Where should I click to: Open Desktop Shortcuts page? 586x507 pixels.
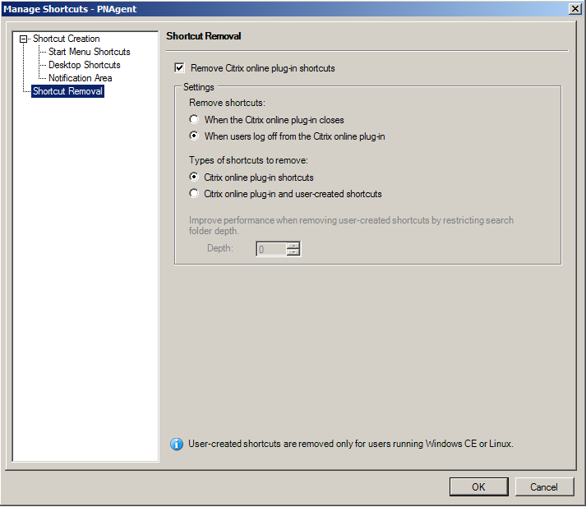point(85,65)
